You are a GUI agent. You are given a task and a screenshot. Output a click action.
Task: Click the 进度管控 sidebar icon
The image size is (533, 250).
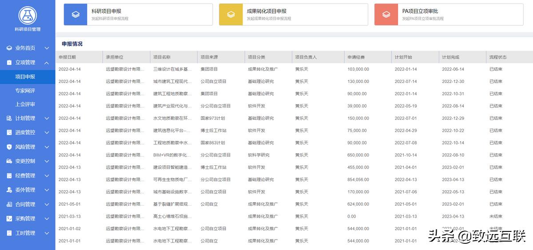click(x=10, y=133)
